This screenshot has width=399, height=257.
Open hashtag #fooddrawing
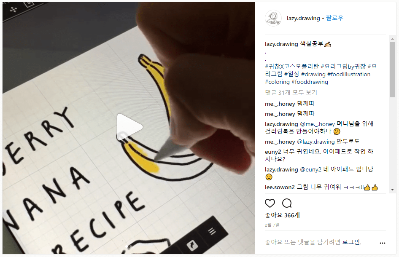(310, 82)
